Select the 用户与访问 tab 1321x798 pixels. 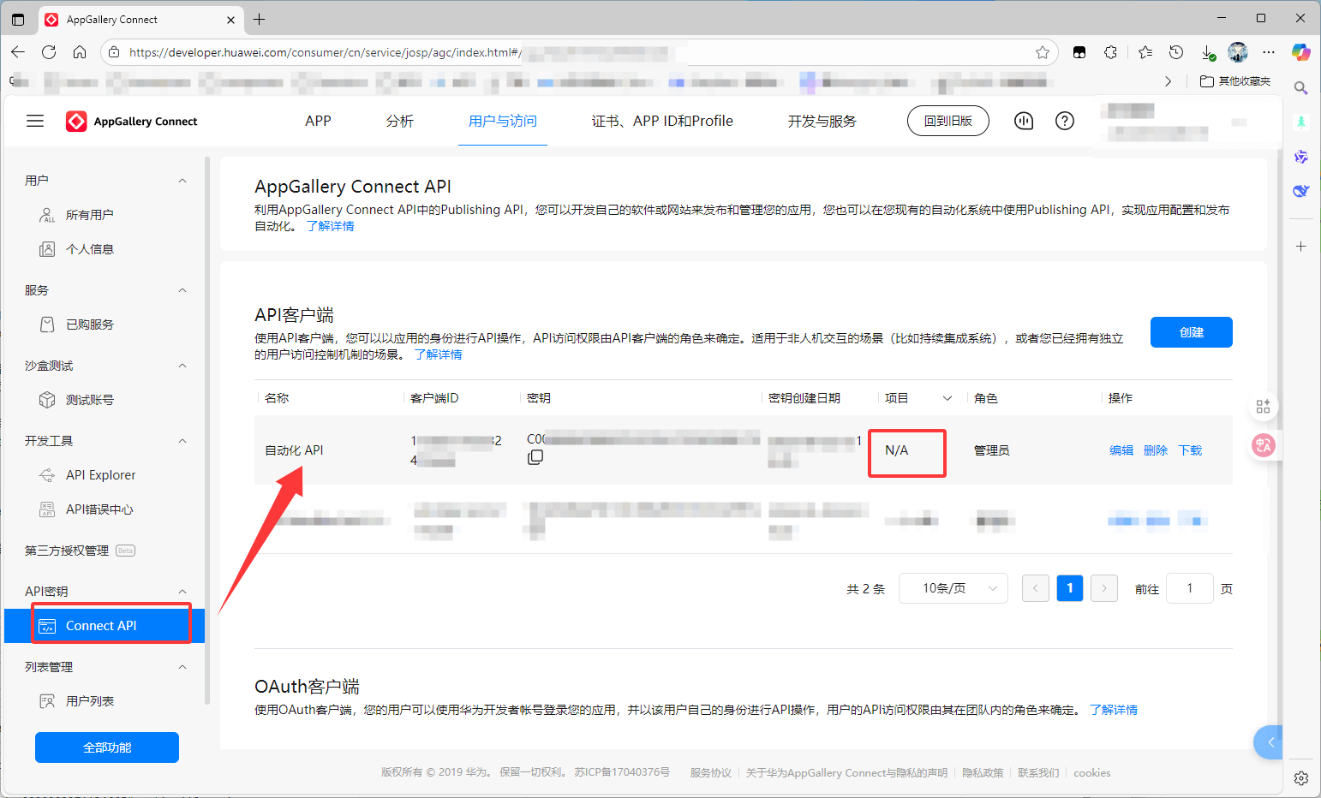pos(503,121)
